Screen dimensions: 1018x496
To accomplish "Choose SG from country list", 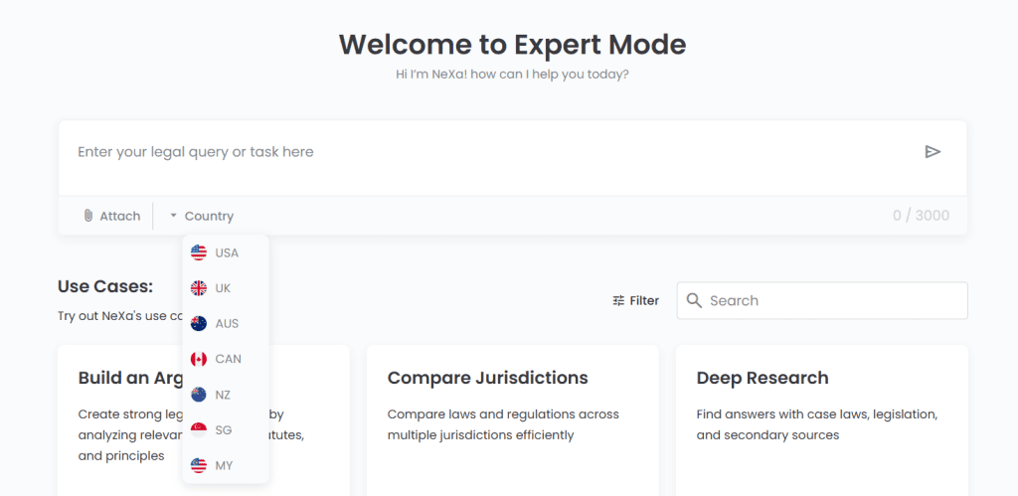I will click(226, 429).
